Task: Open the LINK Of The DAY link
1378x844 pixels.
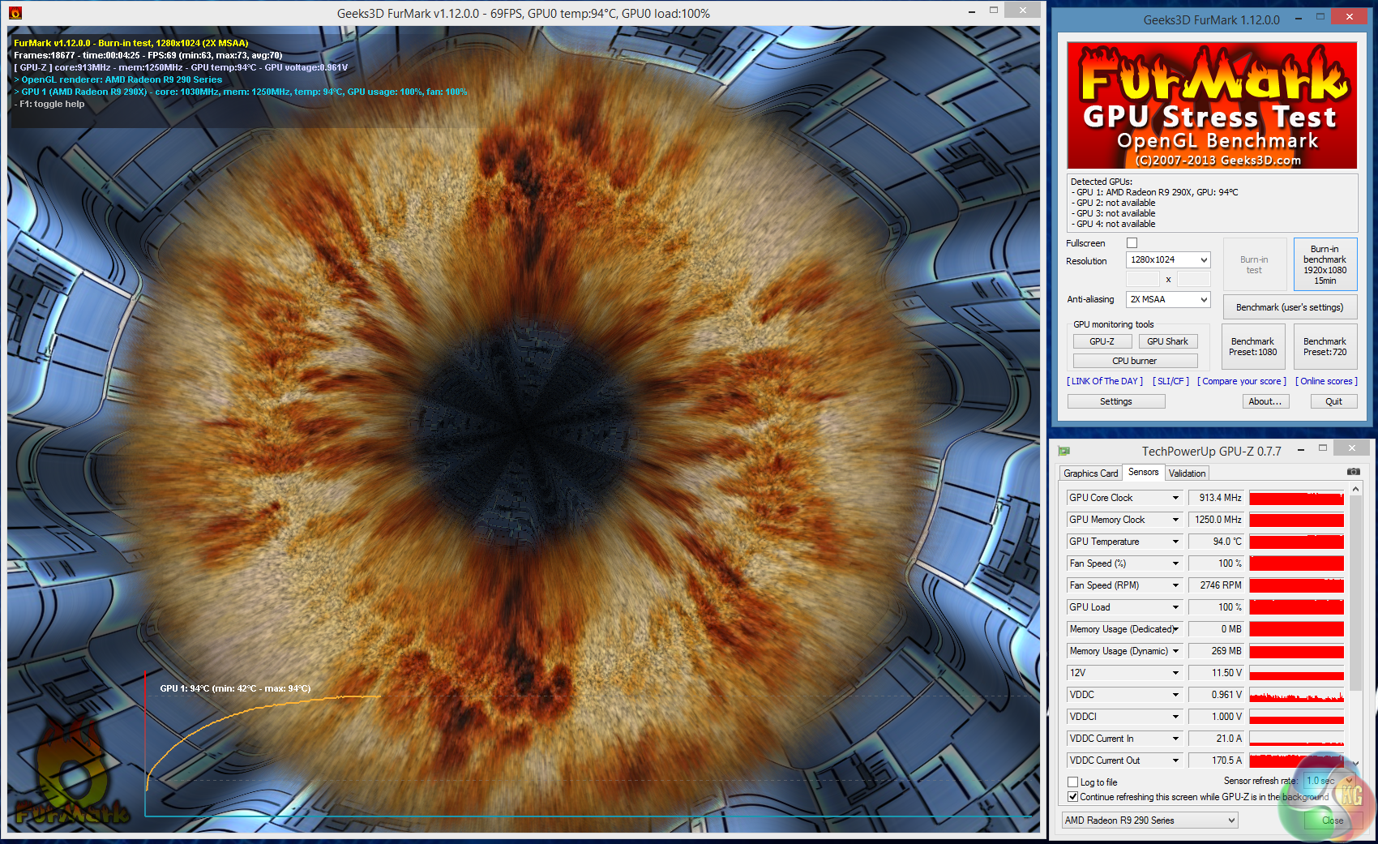Action: coord(1105,381)
